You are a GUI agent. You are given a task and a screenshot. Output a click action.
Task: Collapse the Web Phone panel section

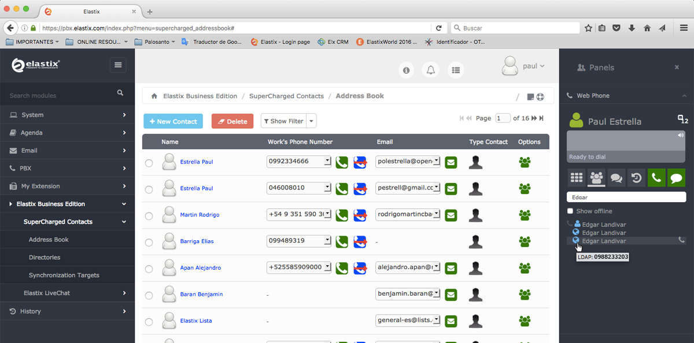pyautogui.click(x=685, y=96)
